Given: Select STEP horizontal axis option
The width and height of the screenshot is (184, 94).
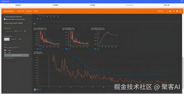Looking at the screenshot, I should (7, 39).
